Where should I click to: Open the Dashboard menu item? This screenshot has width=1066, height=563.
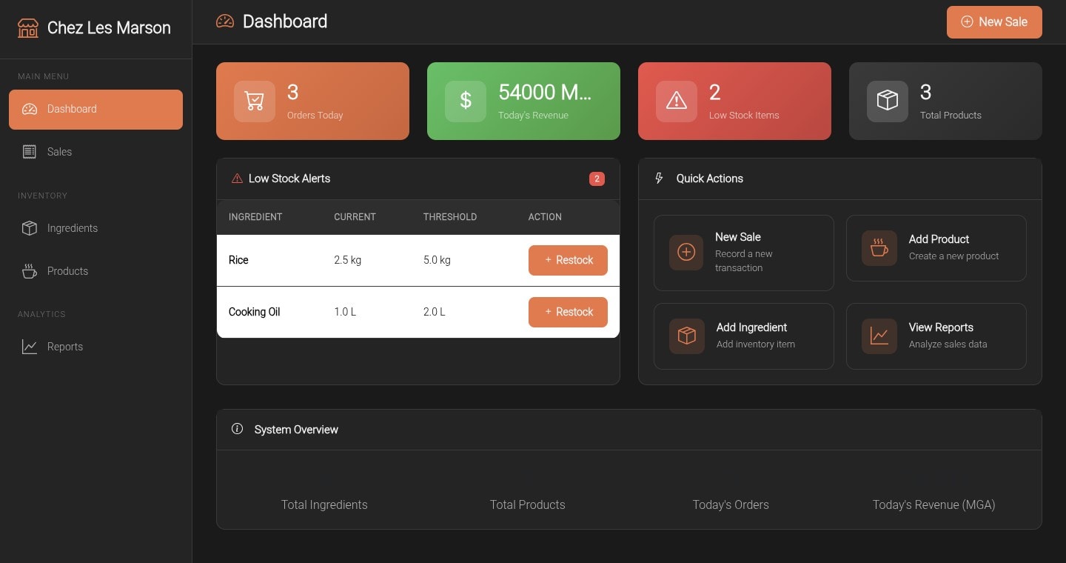click(x=95, y=110)
